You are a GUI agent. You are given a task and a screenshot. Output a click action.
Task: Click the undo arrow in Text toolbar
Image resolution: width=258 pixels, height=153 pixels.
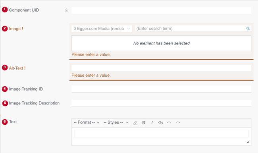pyautogui.click(x=169, y=122)
